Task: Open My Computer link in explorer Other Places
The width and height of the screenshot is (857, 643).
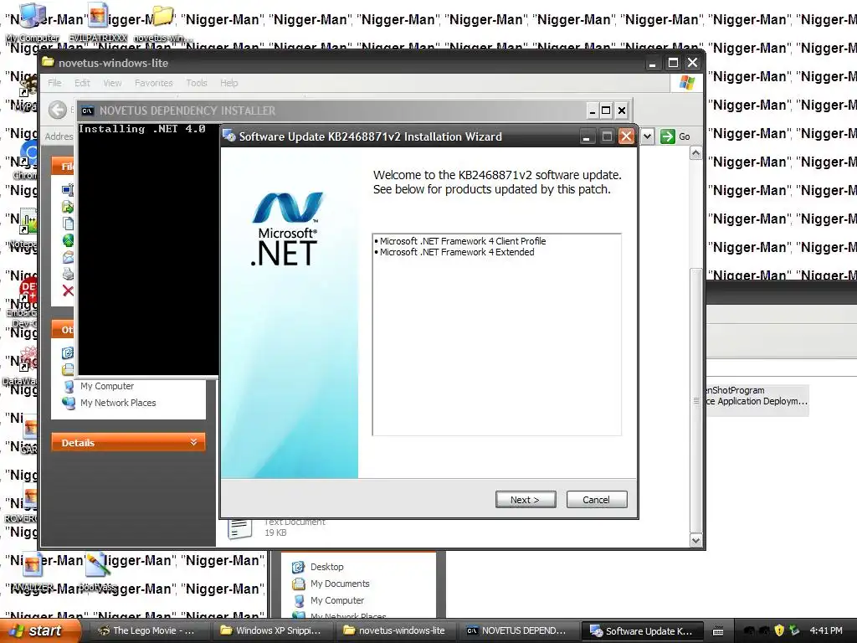Action: point(106,386)
